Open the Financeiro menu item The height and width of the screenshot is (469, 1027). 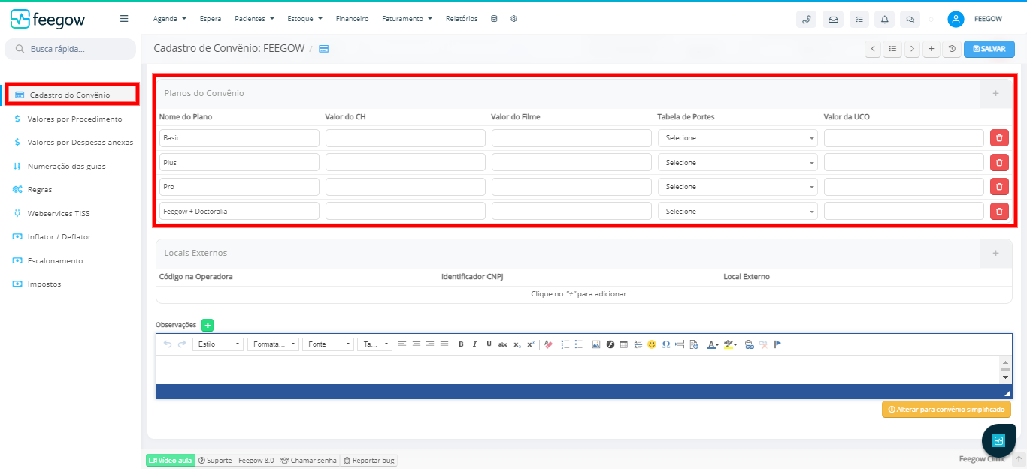click(x=352, y=19)
